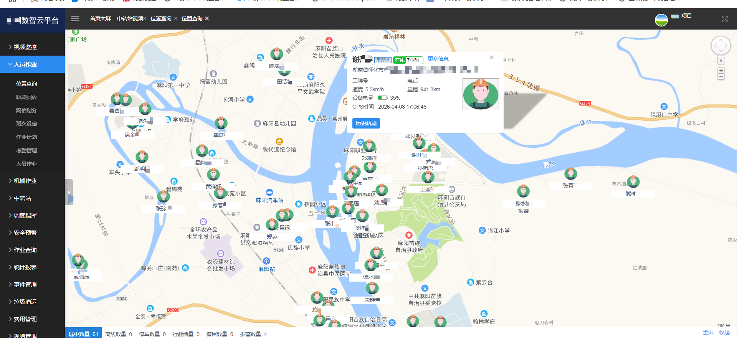
Task: Click the map pan compass control
Action: [x=720, y=46]
